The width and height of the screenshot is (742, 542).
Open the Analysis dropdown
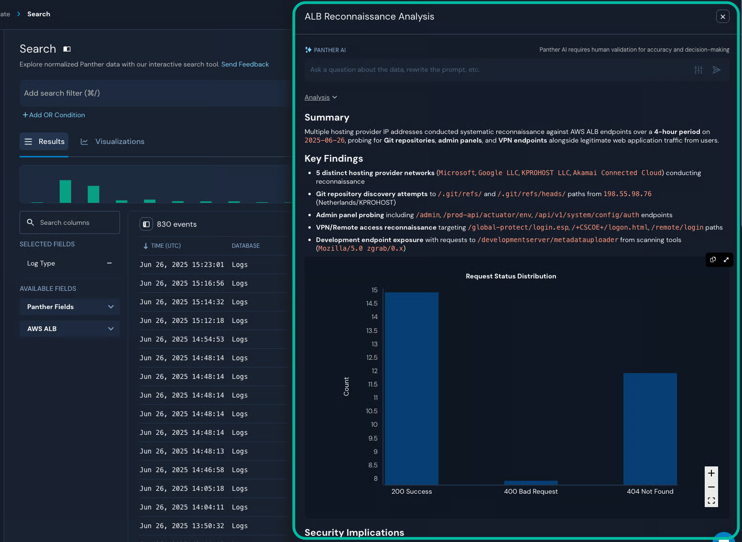tap(321, 98)
